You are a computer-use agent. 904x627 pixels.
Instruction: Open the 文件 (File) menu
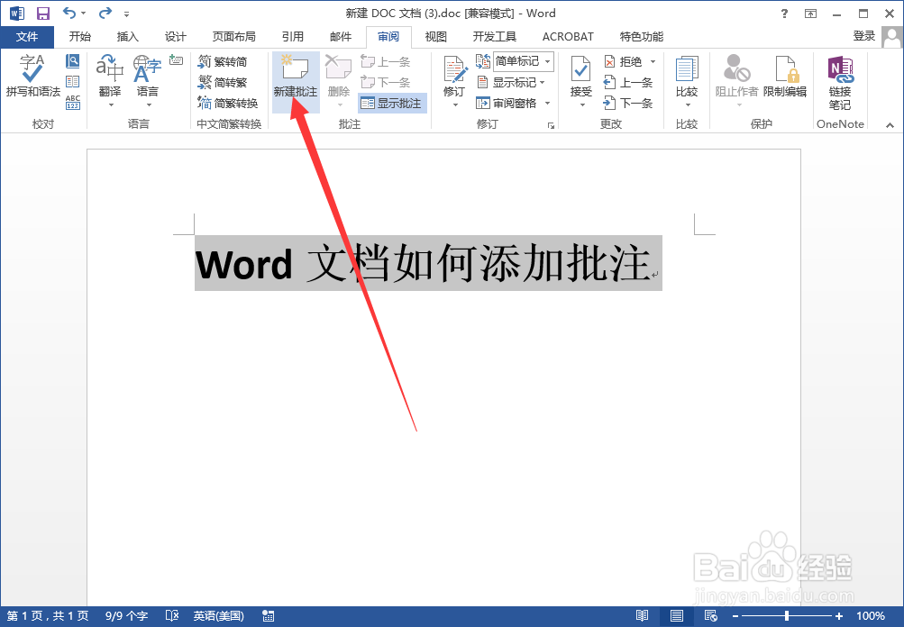click(x=27, y=37)
